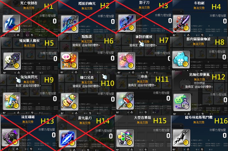Viewport: 228px width, 151px height.
Task: Click the blue muscle cat icon in H8
Action: click(x=181, y=60)
